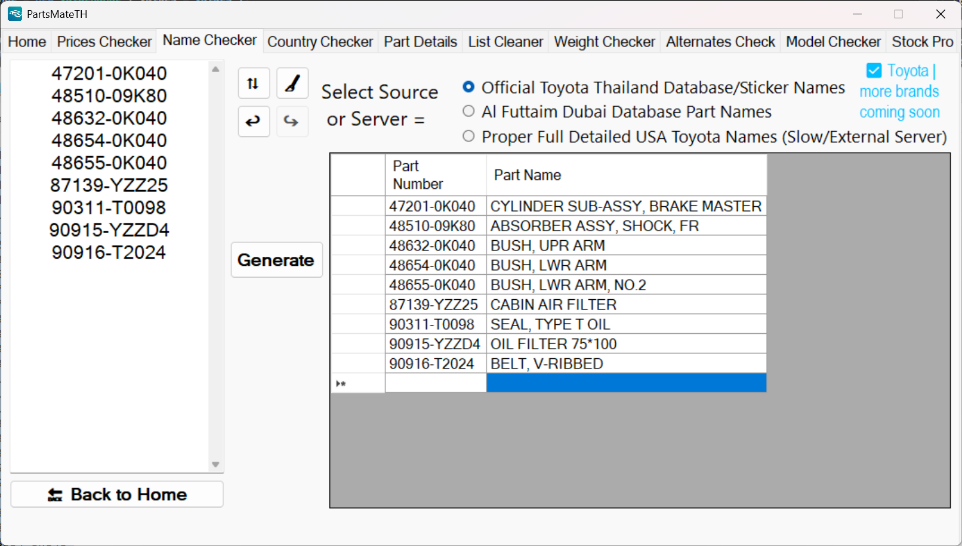
Task: Uncheck the Toyota brand checkbox
Action: 874,71
